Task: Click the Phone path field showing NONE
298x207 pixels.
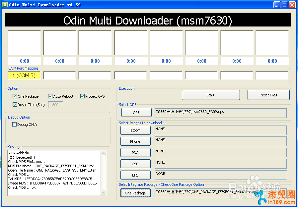Action: (x=220, y=141)
